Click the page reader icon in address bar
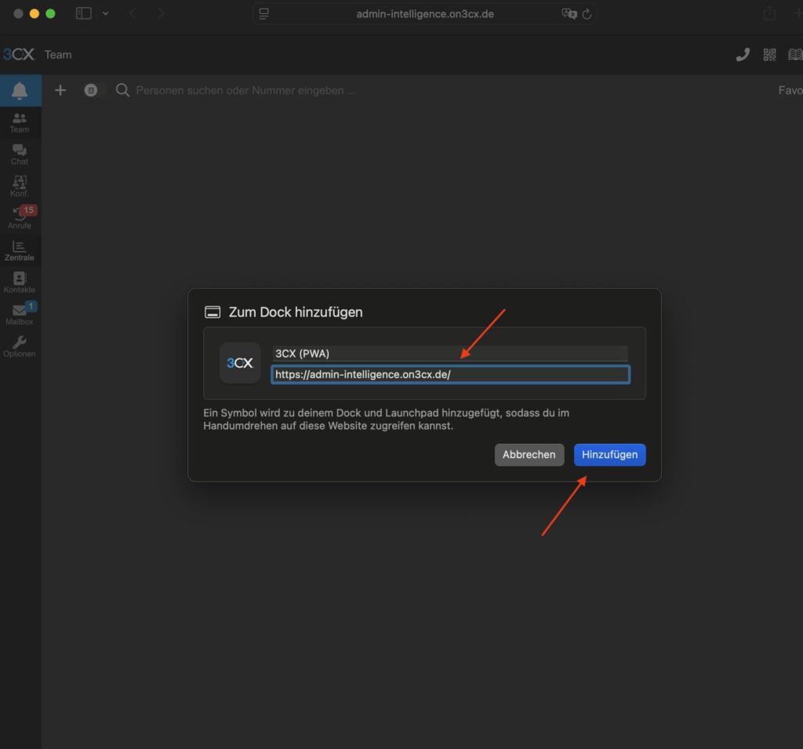803x749 pixels. tap(263, 14)
